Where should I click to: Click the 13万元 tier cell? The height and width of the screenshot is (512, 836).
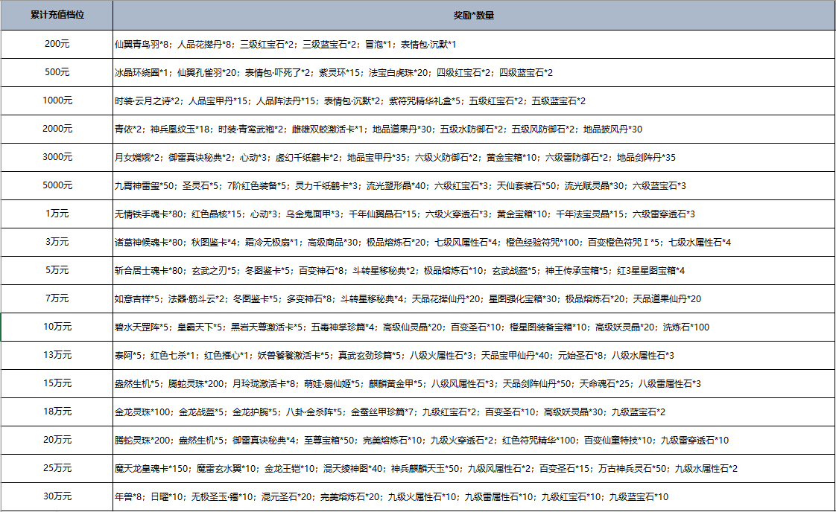coord(57,355)
